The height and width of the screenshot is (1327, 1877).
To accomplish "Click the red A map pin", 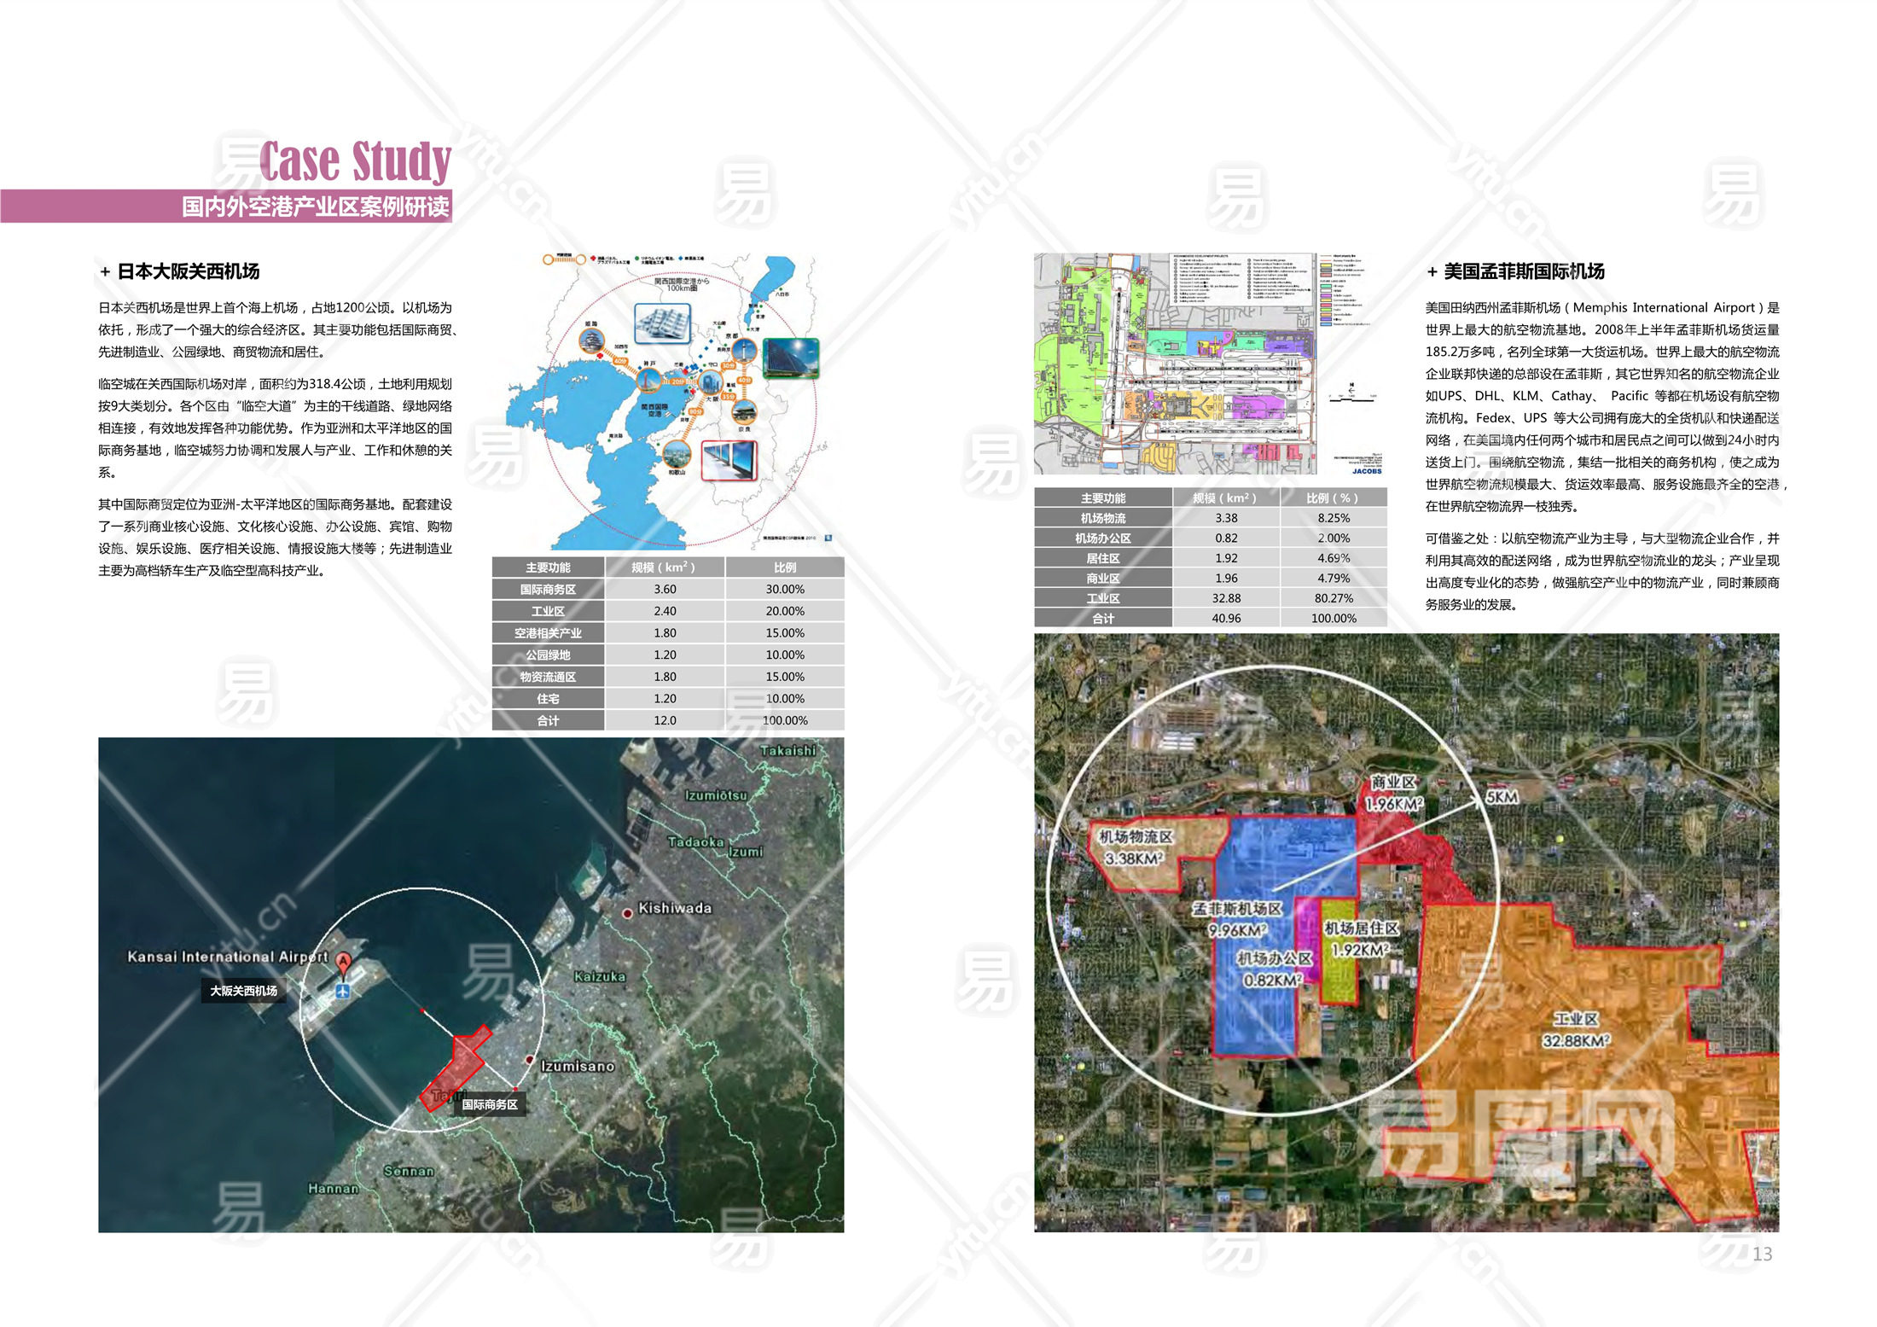I will 343,963.
